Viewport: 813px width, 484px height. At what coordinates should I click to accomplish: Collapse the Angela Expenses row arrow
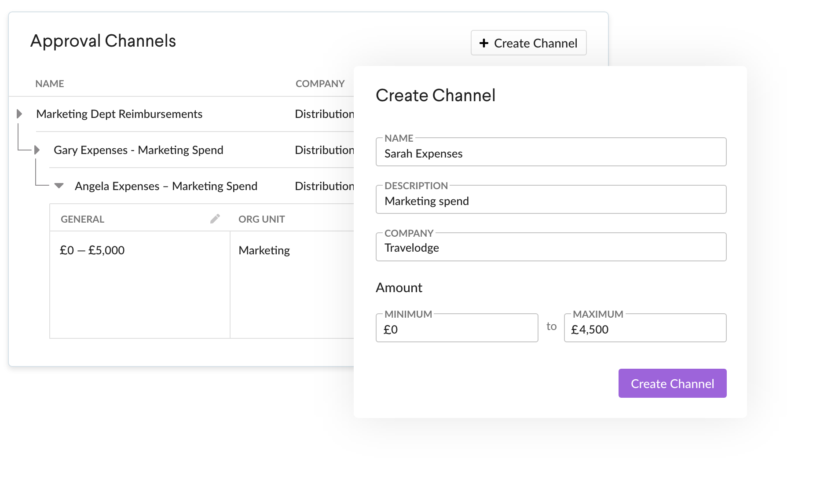59,186
